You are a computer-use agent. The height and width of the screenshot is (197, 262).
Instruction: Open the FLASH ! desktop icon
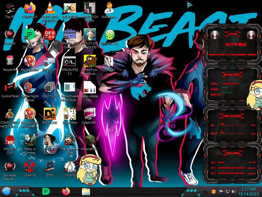pos(110,63)
